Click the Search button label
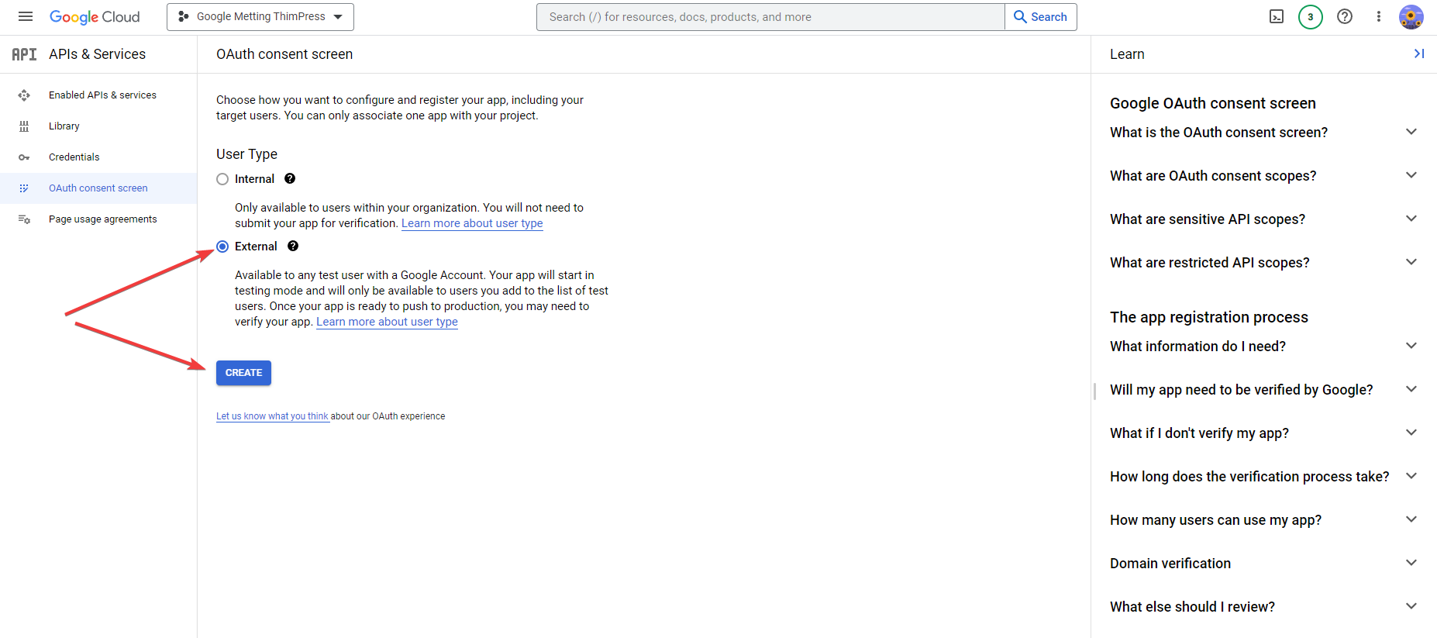Viewport: 1437px width, 638px height. [1049, 17]
